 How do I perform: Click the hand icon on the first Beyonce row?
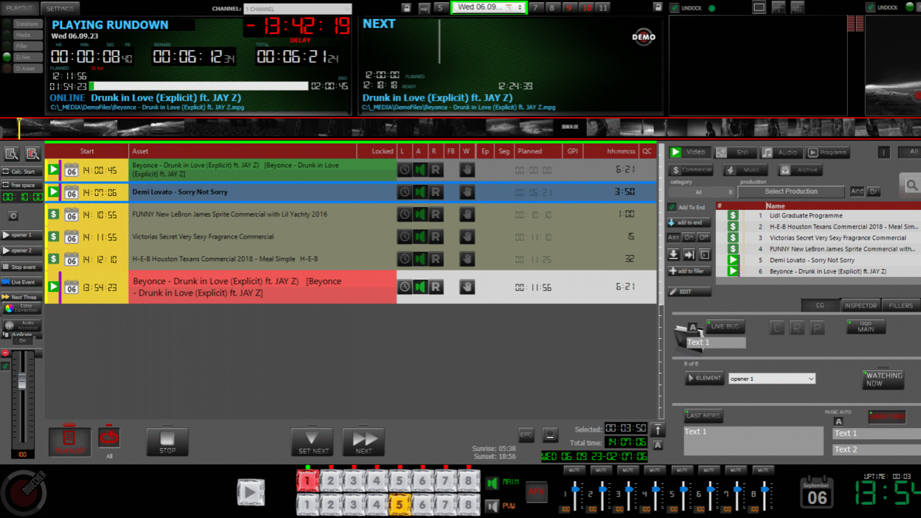point(467,169)
